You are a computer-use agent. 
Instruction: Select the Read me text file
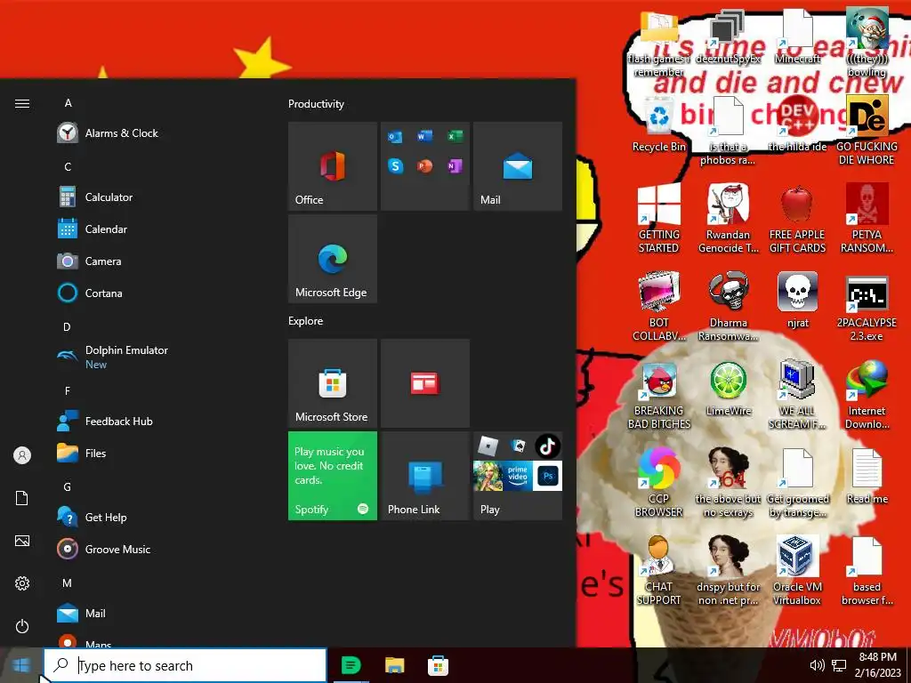tap(867, 477)
